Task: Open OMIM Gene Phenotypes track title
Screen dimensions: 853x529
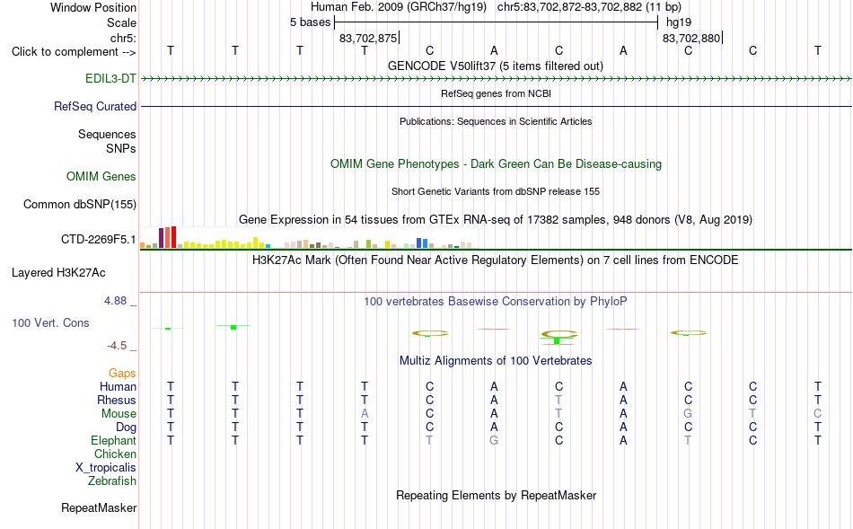Action: pyautogui.click(x=497, y=163)
